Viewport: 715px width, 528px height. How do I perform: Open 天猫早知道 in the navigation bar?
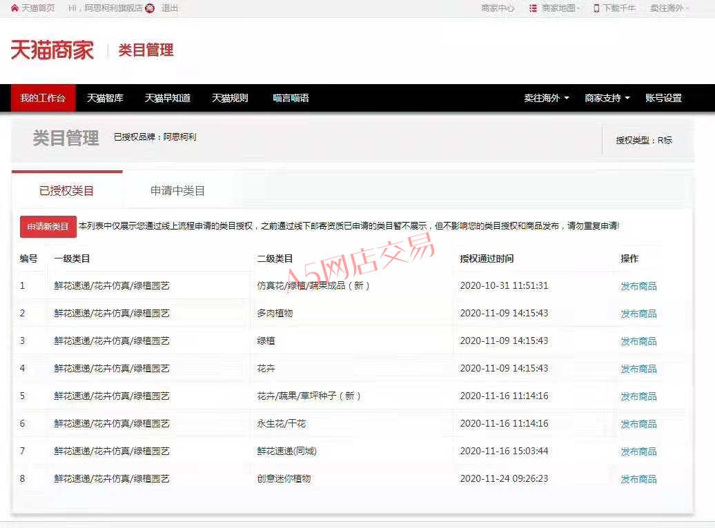pos(167,98)
